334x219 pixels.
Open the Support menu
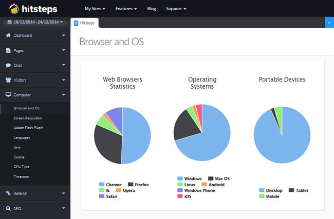[x=176, y=9]
